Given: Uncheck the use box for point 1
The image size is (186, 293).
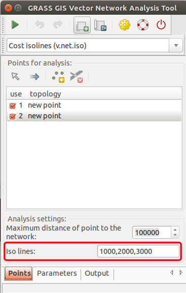Looking at the screenshot, I should coord(13,106).
